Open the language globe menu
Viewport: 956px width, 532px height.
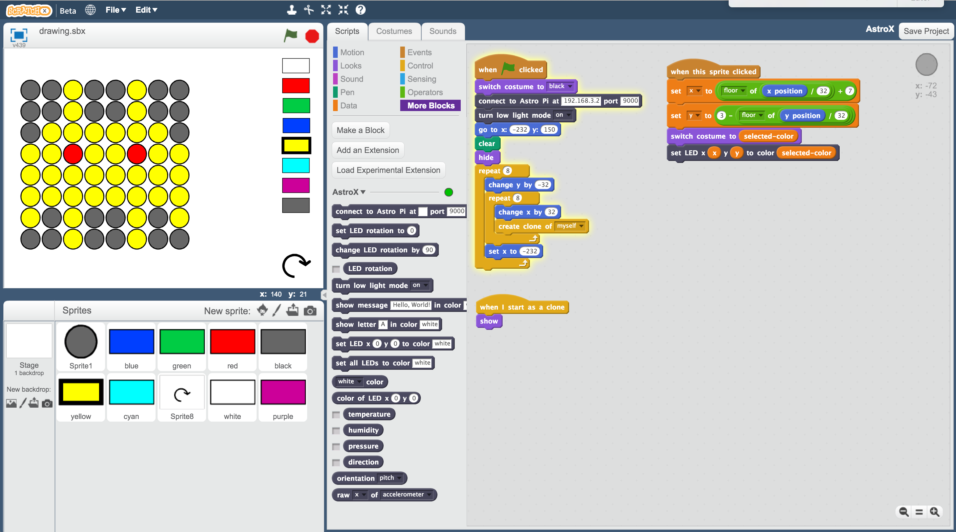(90, 10)
